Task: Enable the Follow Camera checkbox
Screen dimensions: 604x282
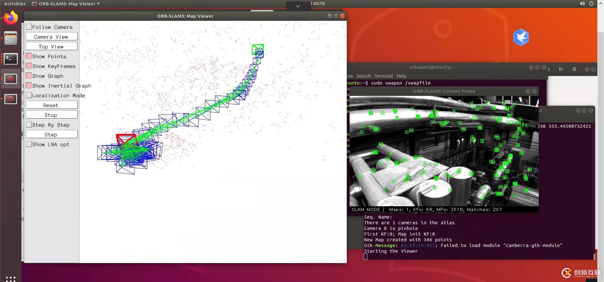Action: click(29, 27)
